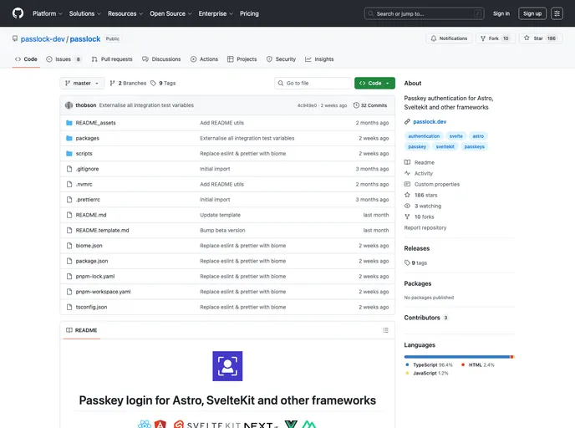Viewport: 575px width, 428px height.
Task: Expand the master branch selector
Action: point(83,84)
